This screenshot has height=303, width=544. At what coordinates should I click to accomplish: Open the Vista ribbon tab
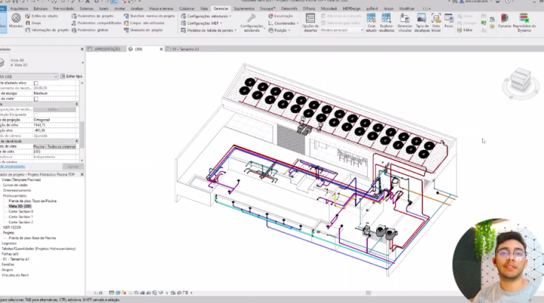click(x=203, y=7)
